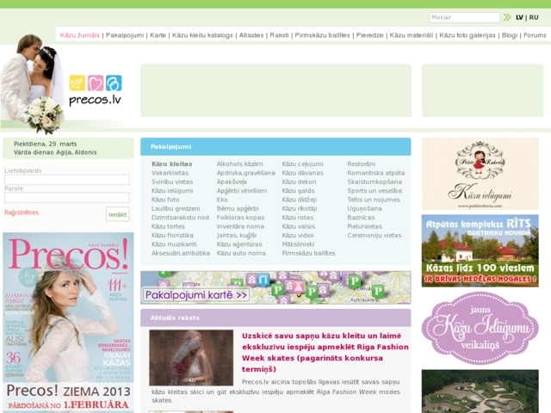Click the Reģistrēties link
The height and width of the screenshot is (413, 551).
pos(22,213)
